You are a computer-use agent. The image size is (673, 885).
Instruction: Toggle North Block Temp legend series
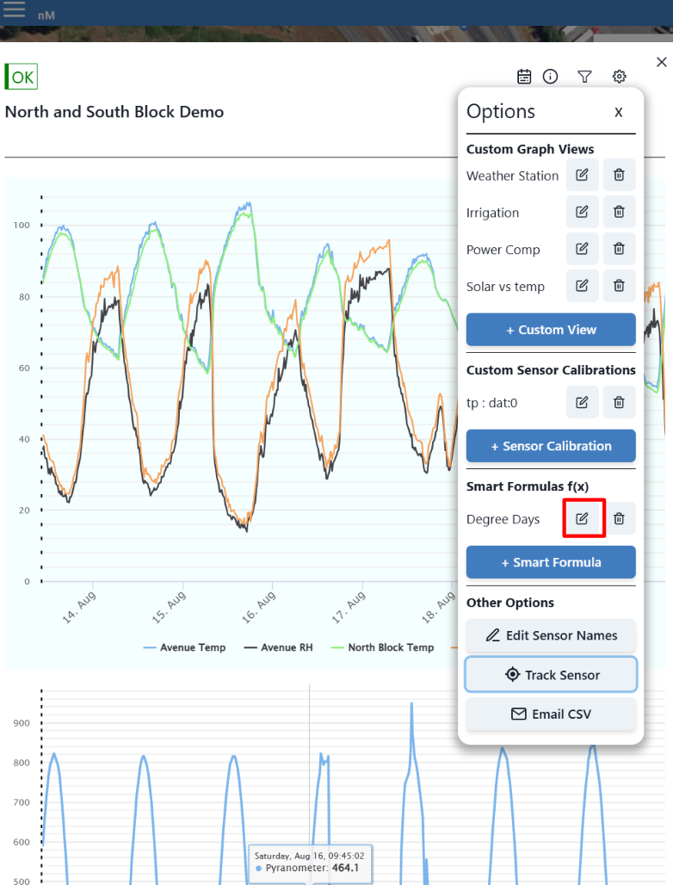coord(382,647)
